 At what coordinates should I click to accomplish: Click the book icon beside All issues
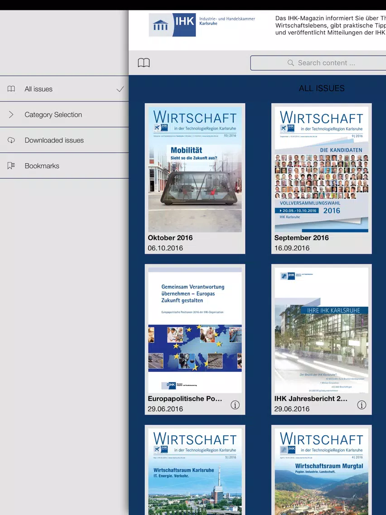click(11, 89)
